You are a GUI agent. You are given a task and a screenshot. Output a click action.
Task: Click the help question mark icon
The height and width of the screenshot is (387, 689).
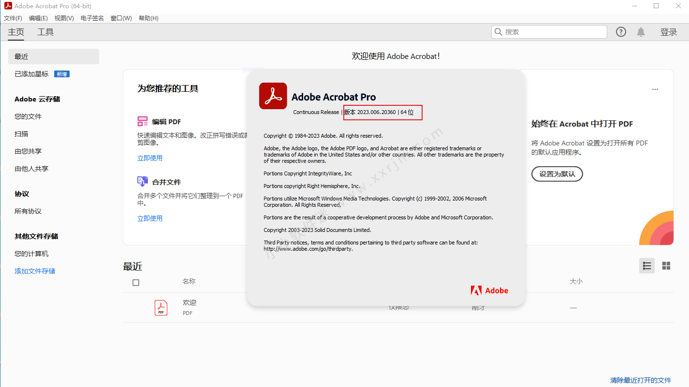click(x=621, y=32)
